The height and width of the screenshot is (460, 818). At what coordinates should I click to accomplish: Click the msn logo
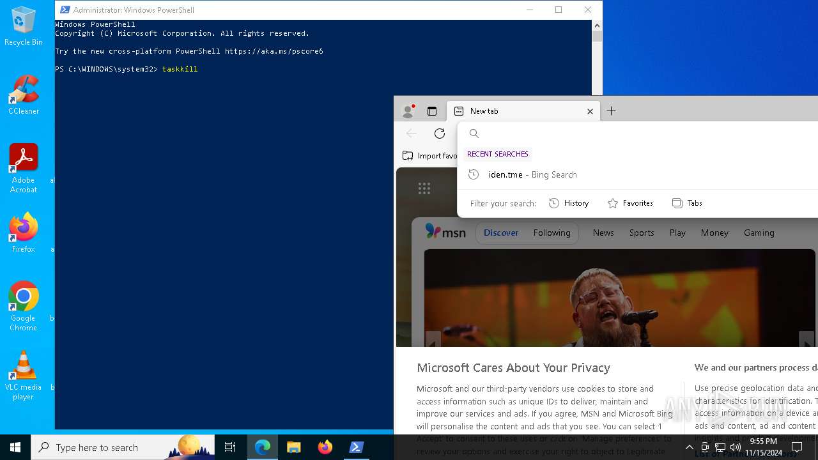(x=445, y=233)
